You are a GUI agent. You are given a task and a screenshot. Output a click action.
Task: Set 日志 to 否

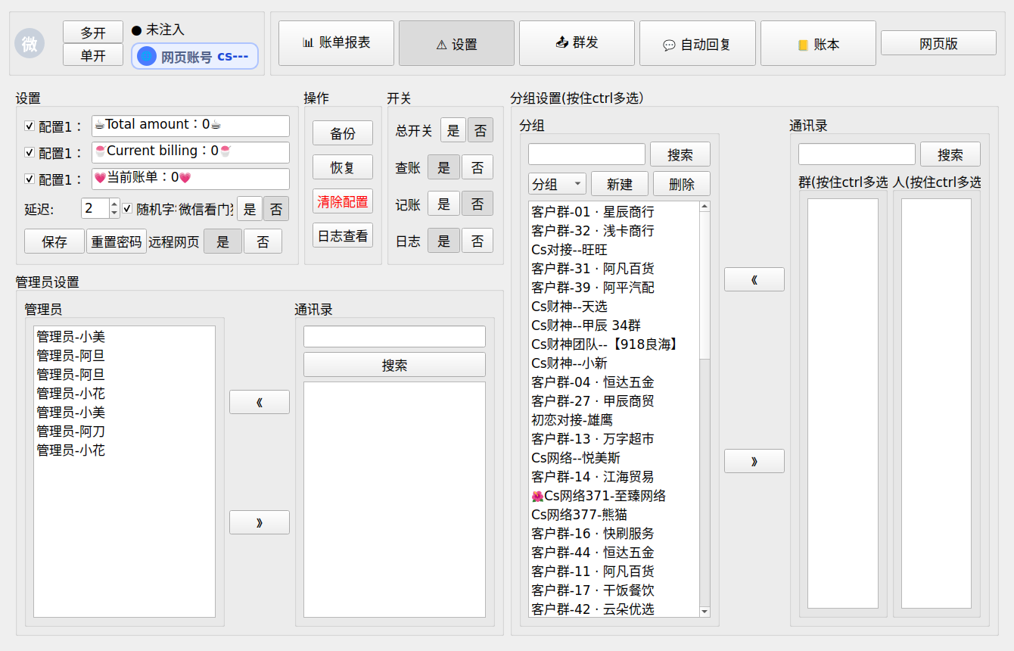pos(477,241)
